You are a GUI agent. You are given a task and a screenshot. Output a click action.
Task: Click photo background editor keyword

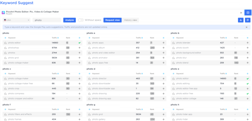pos(188,53)
